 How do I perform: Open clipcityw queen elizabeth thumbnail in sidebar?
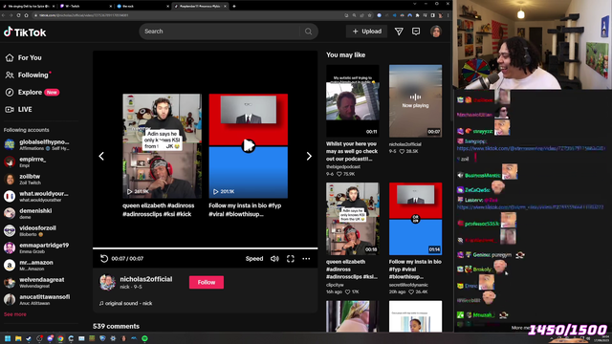pyautogui.click(x=353, y=219)
